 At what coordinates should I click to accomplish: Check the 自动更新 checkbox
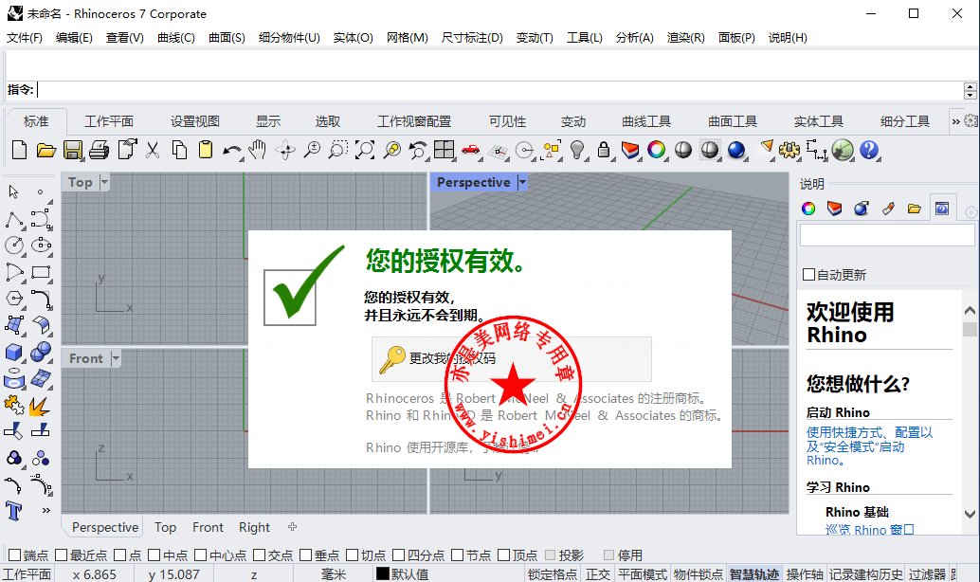[808, 275]
